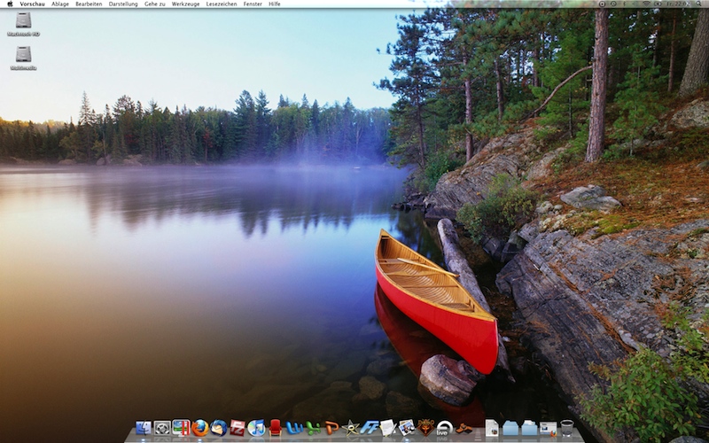Open iTunes from the dock
Viewport: 709px width, 443px height.
[x=256, y=428]
